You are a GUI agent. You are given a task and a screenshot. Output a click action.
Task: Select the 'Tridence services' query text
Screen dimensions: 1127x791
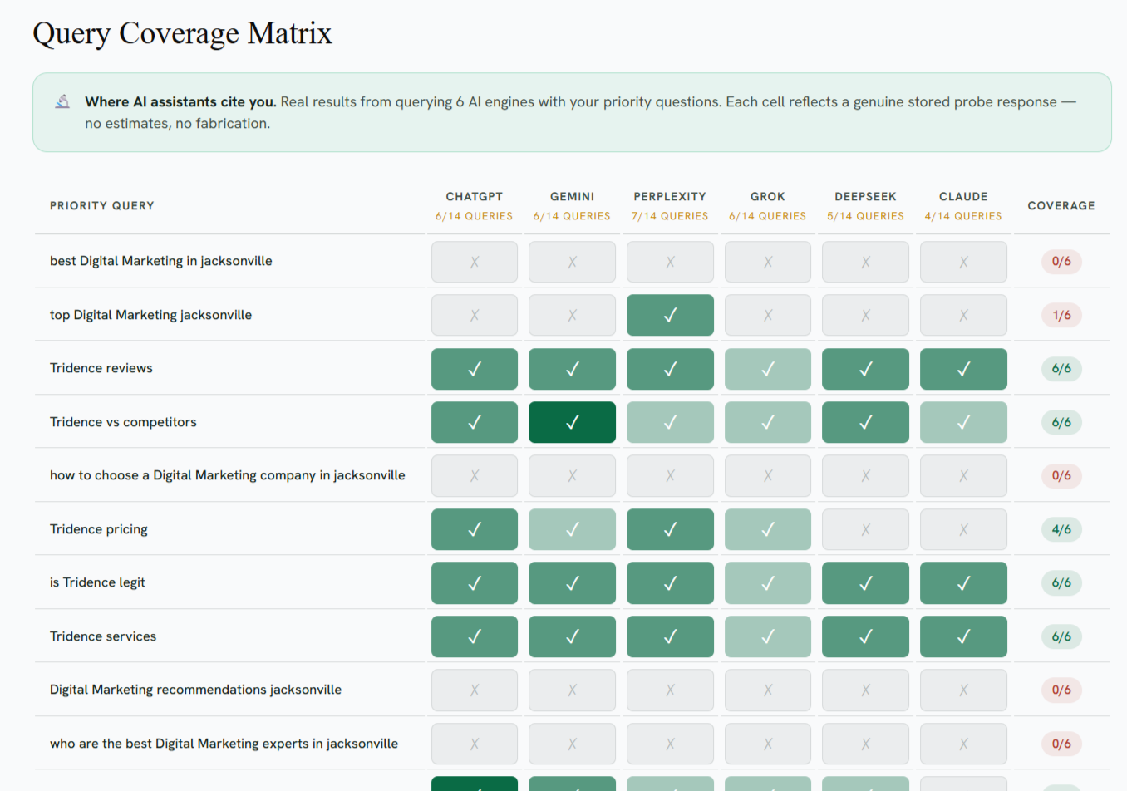point(103,636)
